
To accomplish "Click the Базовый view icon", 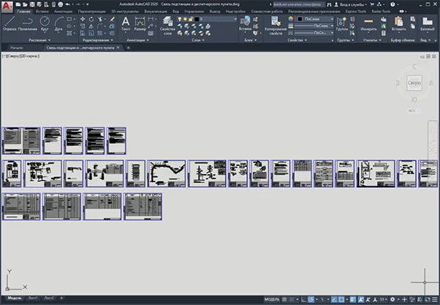I will point(428,23).
